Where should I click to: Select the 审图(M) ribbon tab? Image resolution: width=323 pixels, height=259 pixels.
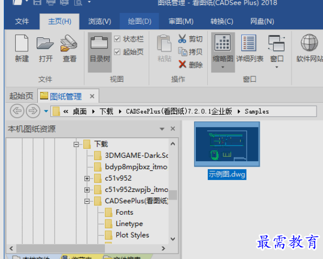coord(181,21)
